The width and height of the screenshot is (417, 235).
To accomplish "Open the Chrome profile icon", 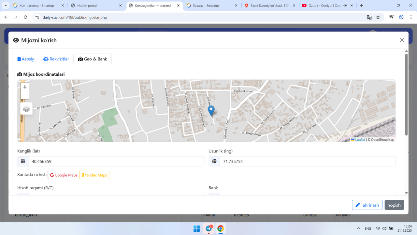I will [401, 17].
